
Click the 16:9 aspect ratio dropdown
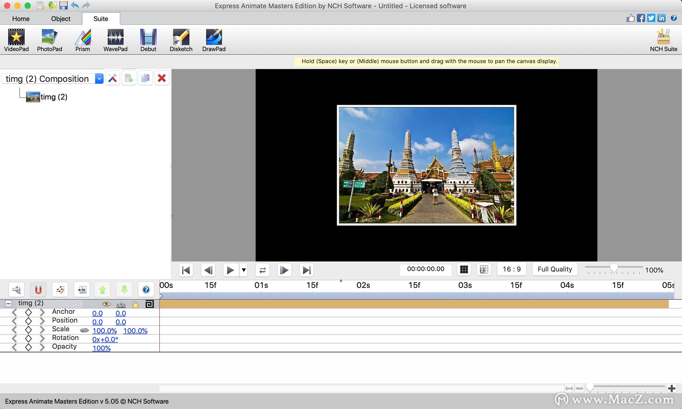click(x=511, y=269)
